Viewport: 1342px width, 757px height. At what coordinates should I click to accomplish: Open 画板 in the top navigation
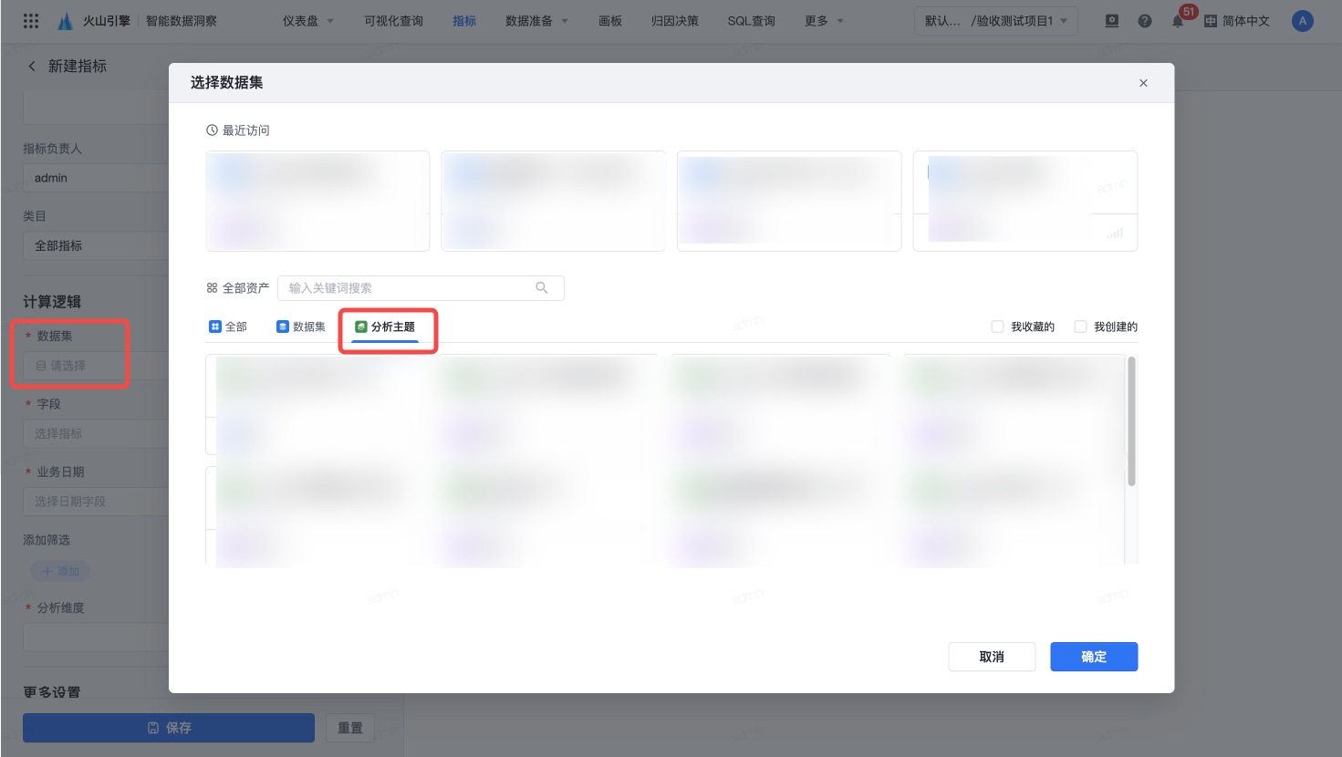pyautogui.click(x=610, y=21)
